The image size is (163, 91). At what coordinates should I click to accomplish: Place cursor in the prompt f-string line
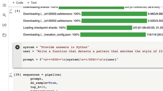[71, 60]
